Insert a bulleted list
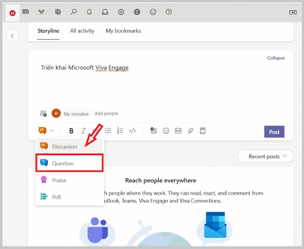Viewport: 304px width, 249px height. click(108, 131)
